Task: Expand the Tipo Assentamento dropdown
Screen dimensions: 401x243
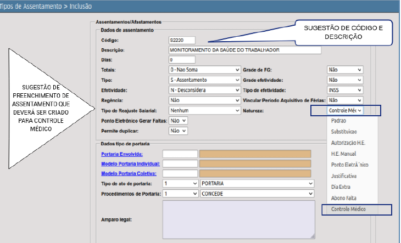Action: [x=204, y=80]
